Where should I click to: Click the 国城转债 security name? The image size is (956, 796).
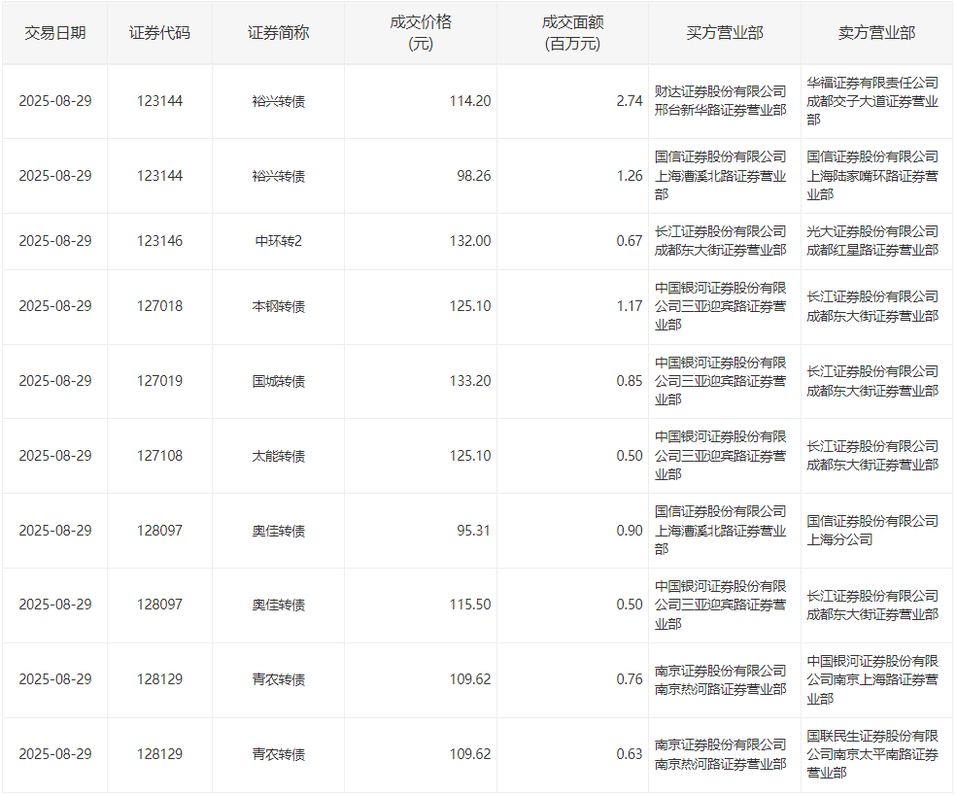point(278,381)
